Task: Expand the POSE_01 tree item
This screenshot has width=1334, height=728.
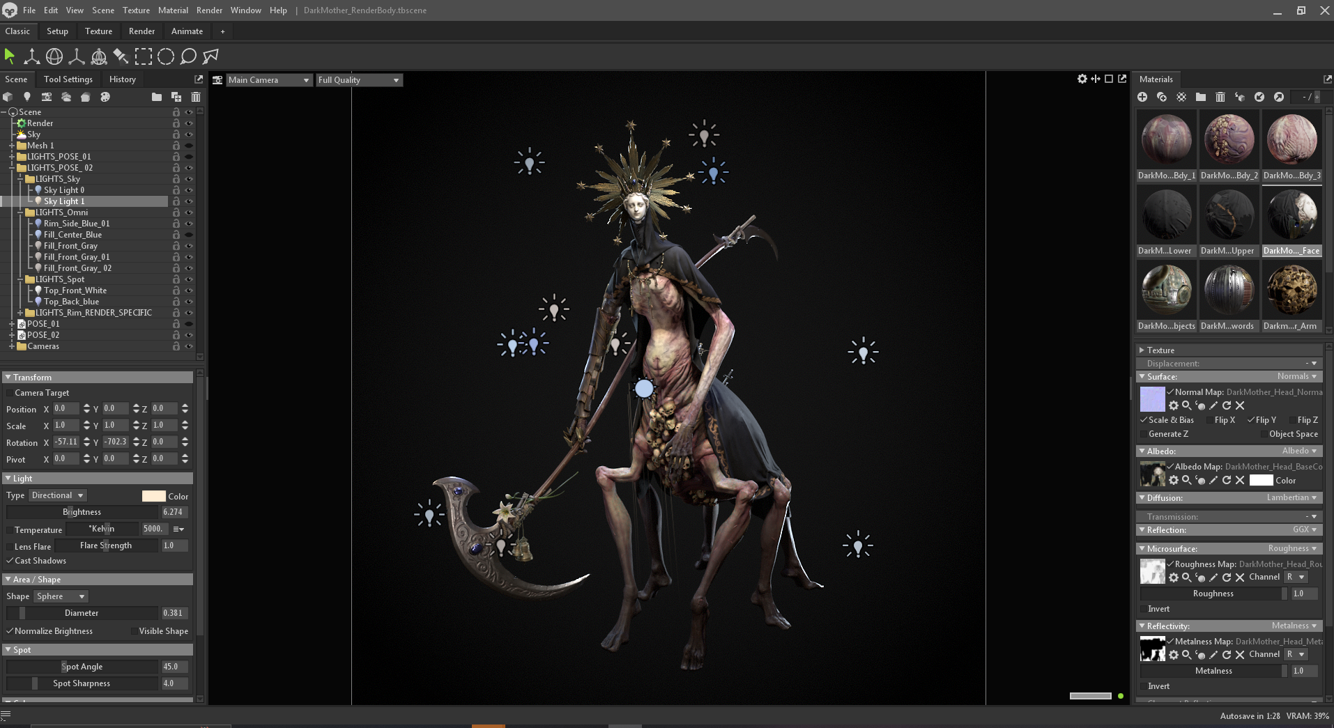Action: (12, 324)
